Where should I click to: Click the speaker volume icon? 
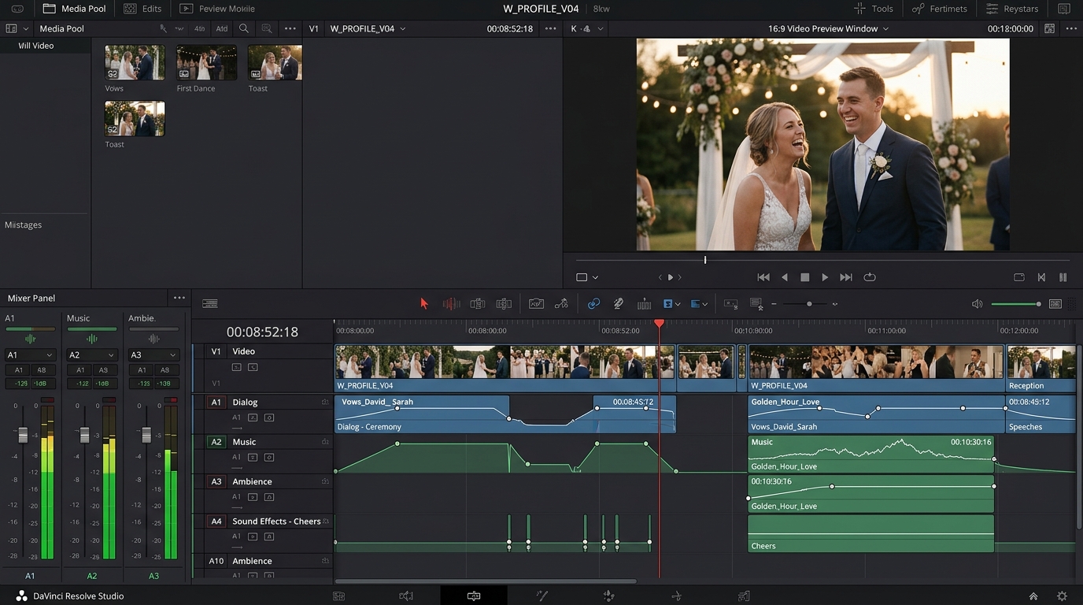point(977,303)
